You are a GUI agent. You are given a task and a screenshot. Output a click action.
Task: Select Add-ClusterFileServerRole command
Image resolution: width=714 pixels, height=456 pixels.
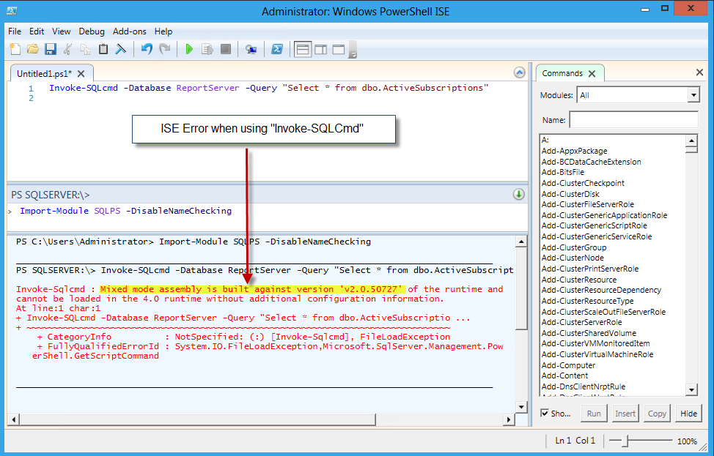coord(587,205)
